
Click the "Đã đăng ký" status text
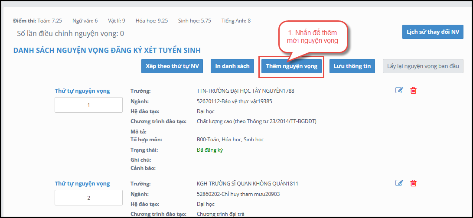pos(210,150)
